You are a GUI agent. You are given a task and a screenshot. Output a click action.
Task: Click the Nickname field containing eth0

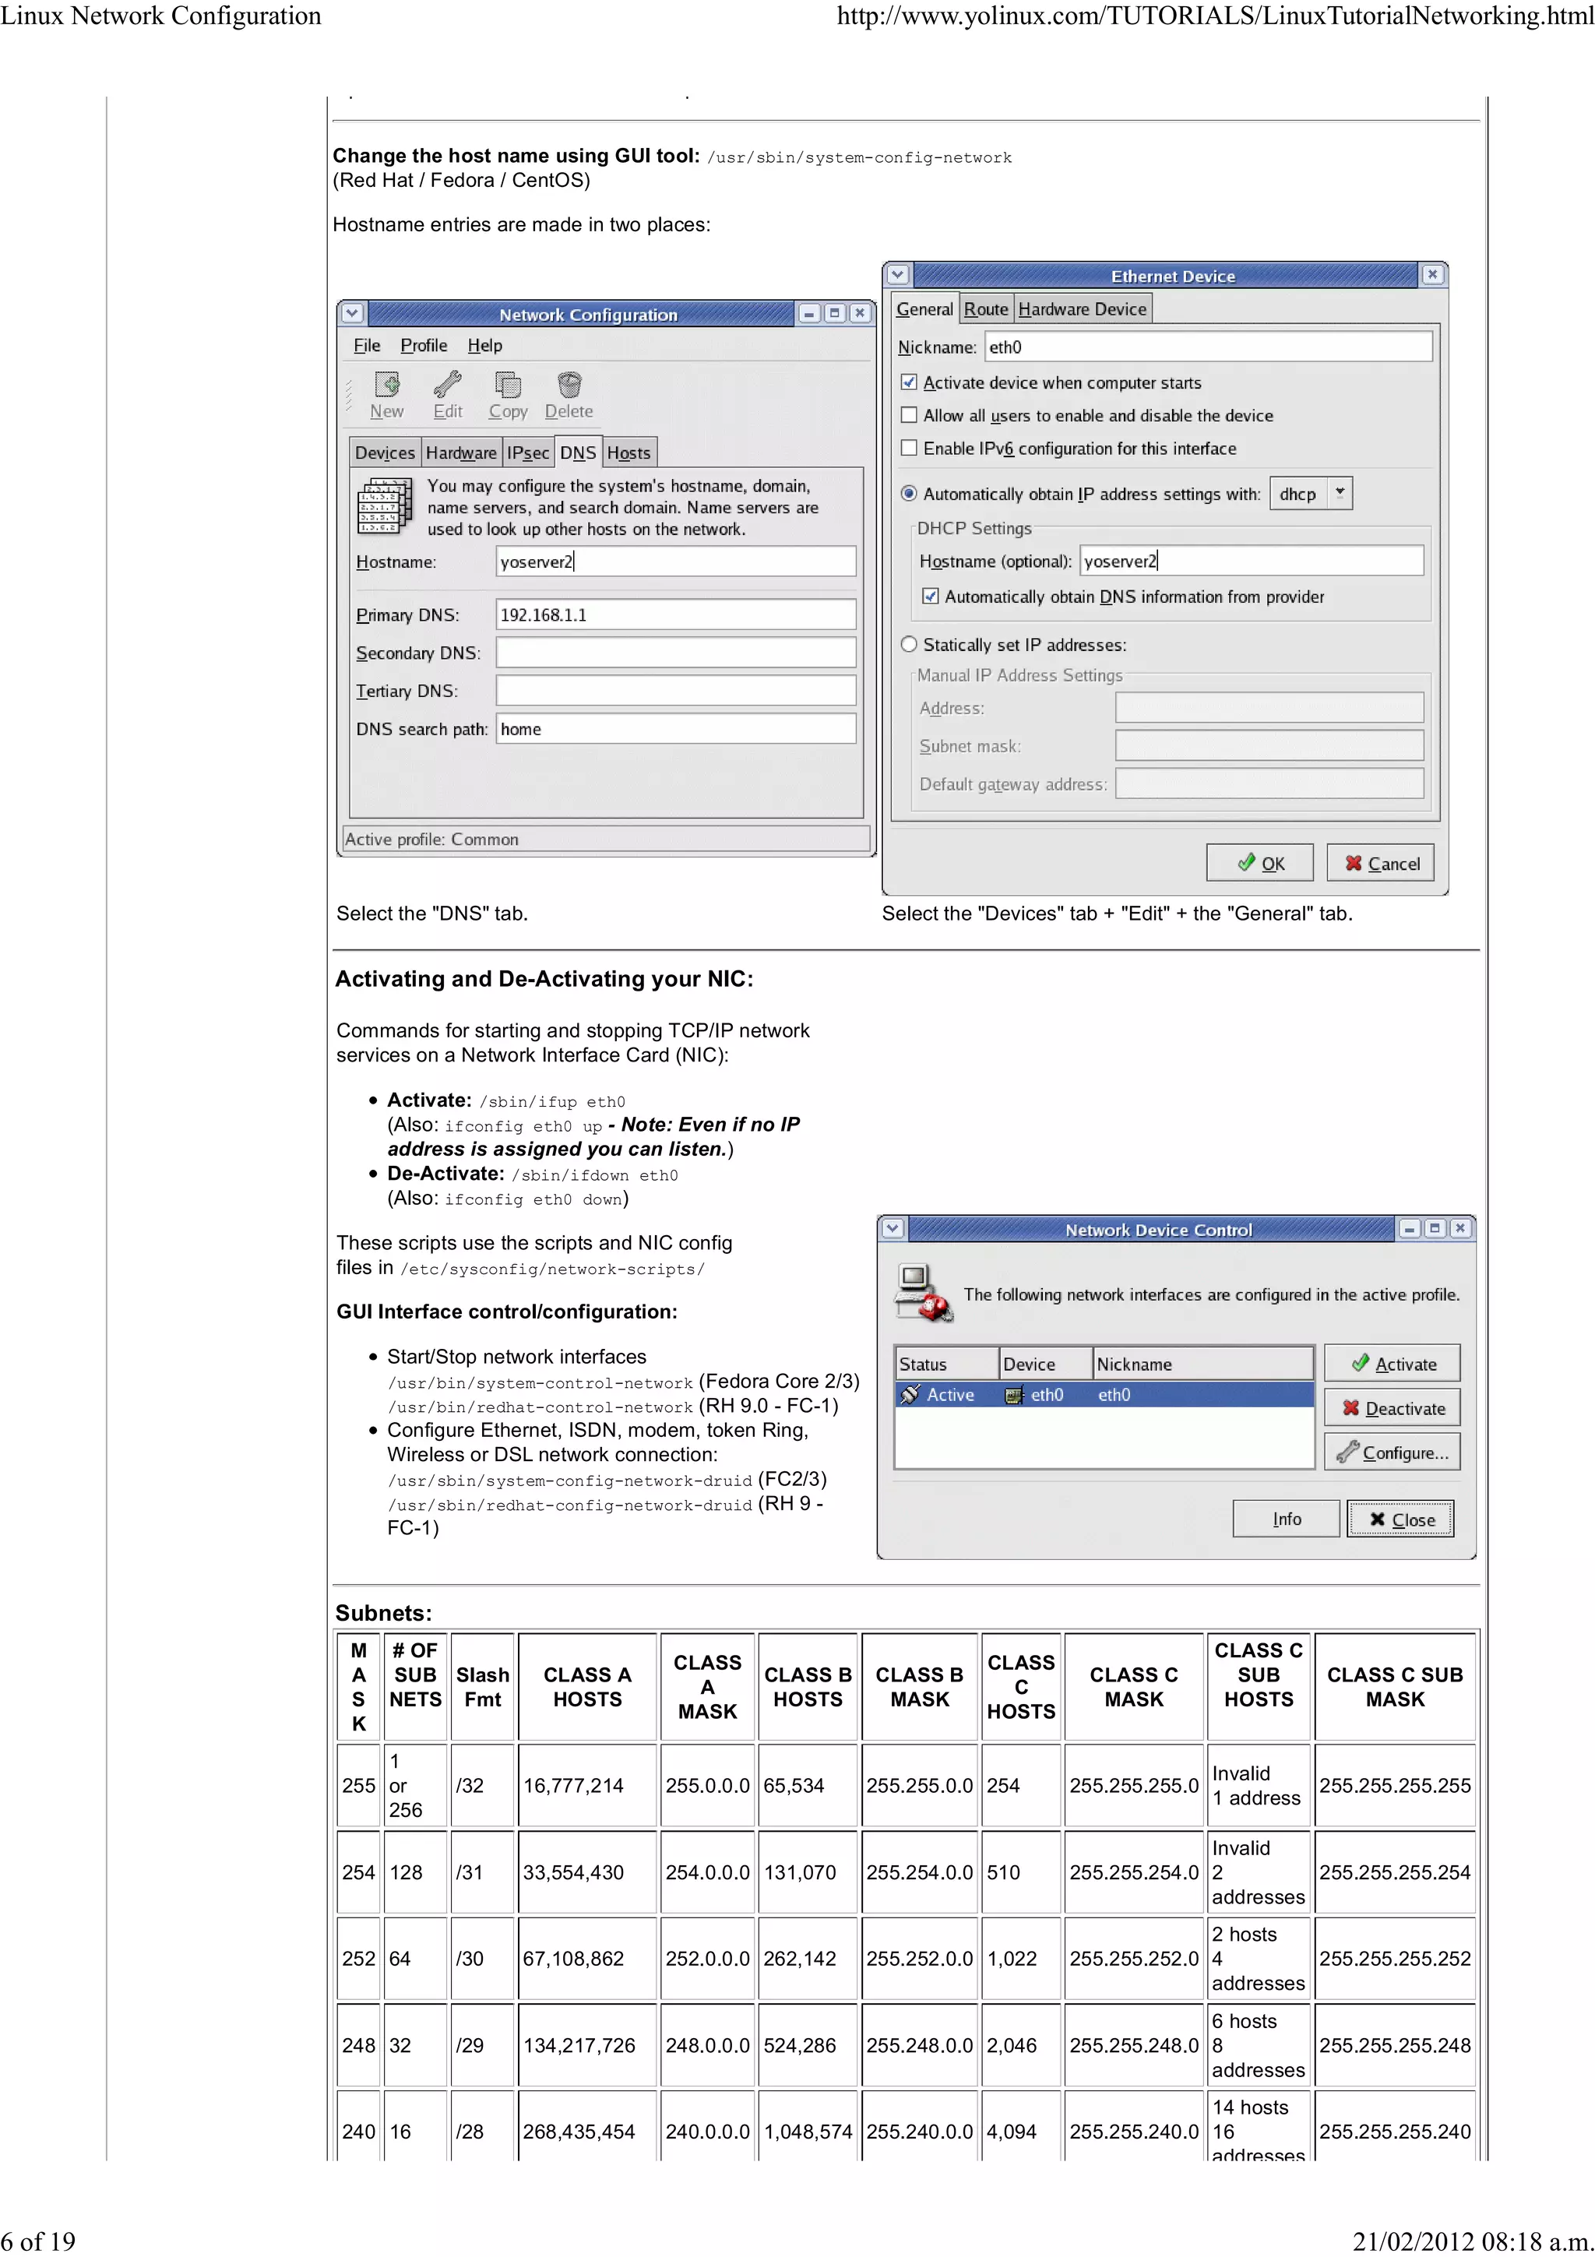pyautogui.click(x=1209, y=347)
